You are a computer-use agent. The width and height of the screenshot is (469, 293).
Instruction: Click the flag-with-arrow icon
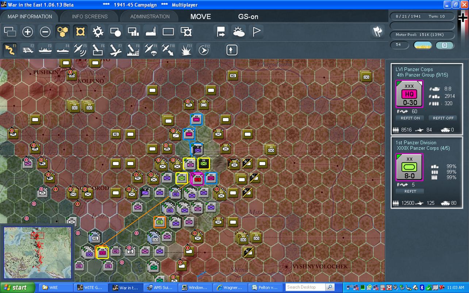point(221,32)
